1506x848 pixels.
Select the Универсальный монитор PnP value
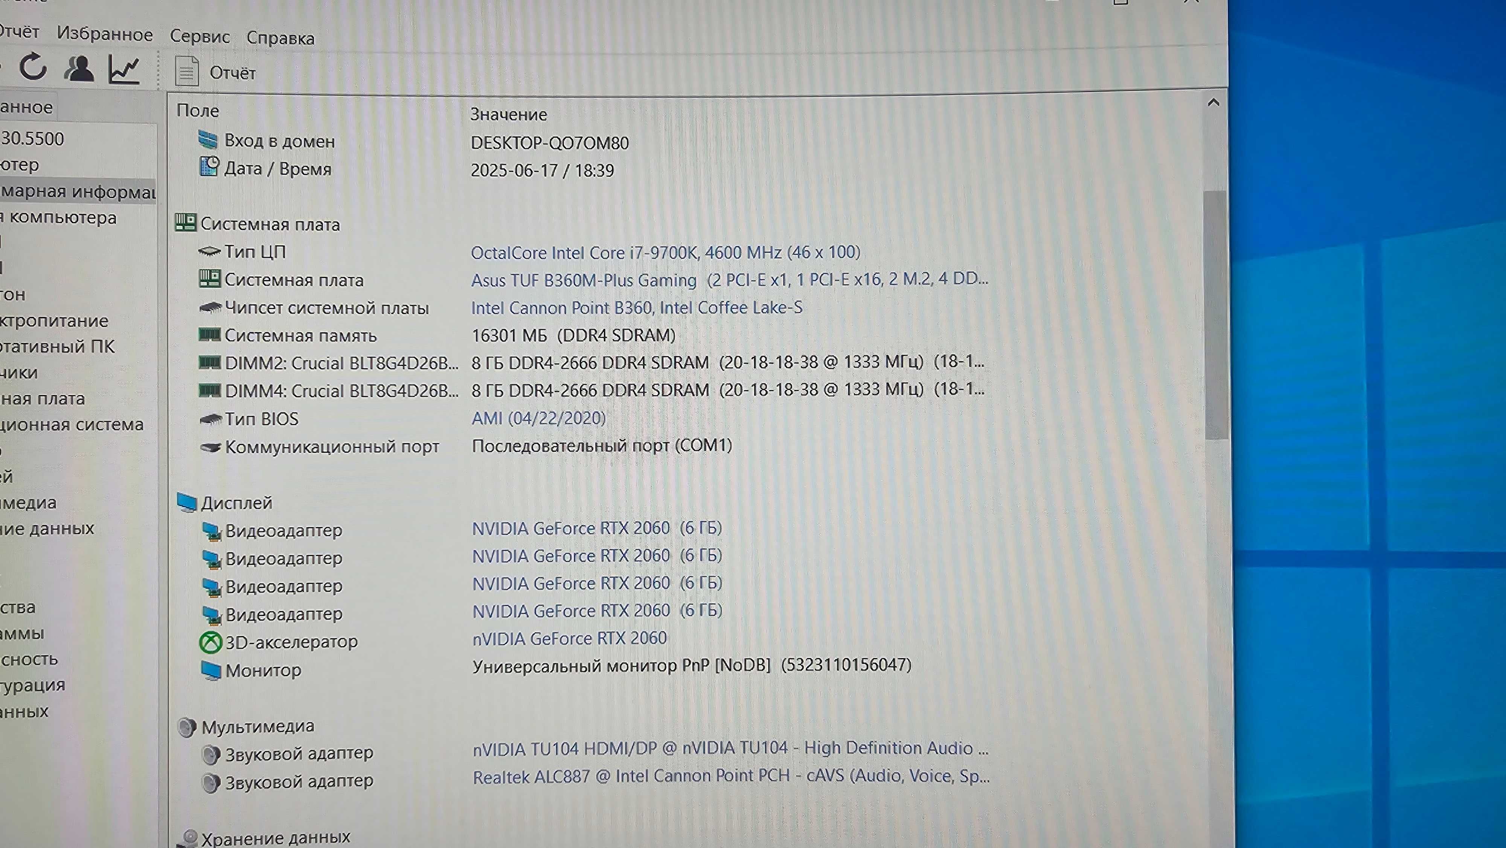coord(692,665)
